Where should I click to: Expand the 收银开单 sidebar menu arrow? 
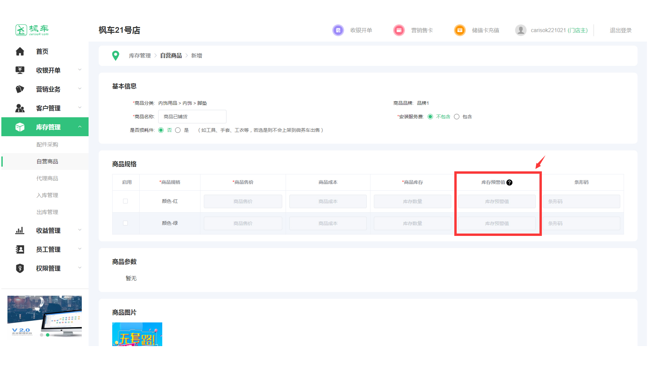80,70
